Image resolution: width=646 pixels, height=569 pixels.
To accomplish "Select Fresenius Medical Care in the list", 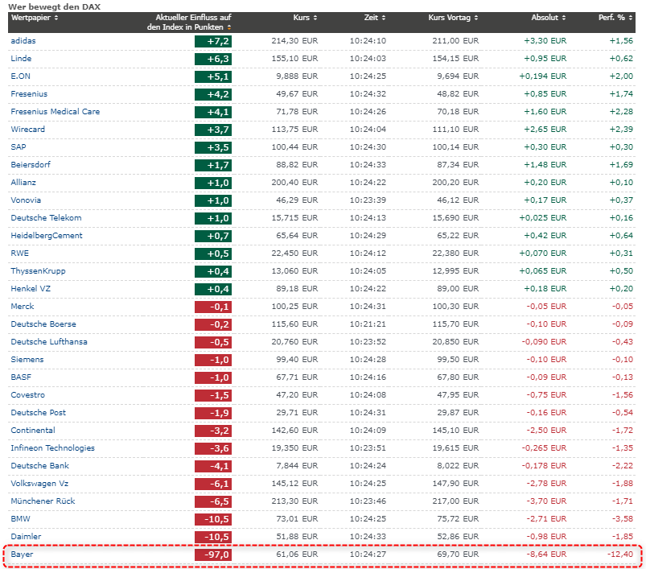I will 56,111.
